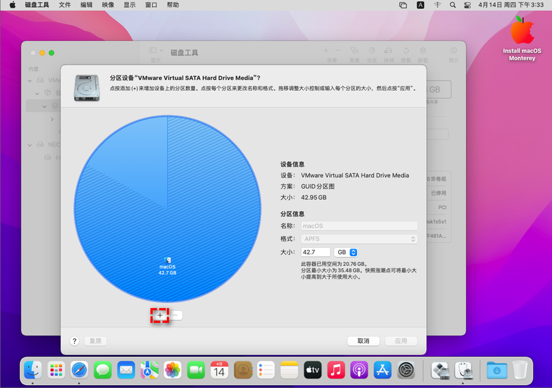Open Notes from the Dock

click(x=289, y=370)
